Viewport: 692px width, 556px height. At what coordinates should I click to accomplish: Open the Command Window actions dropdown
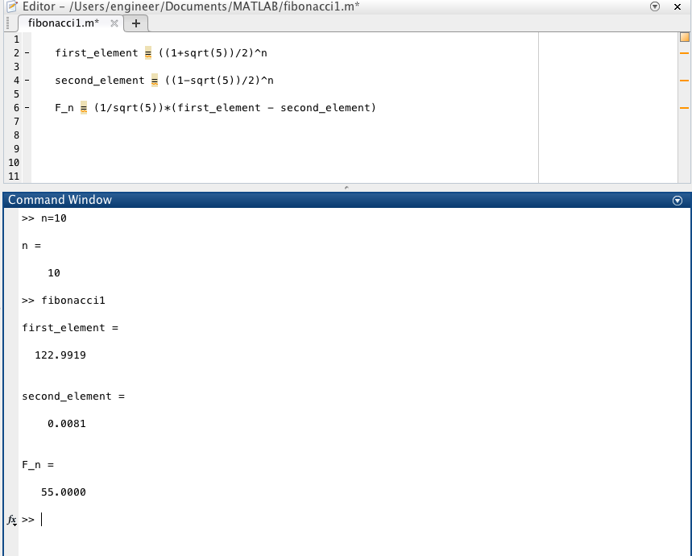677,200
